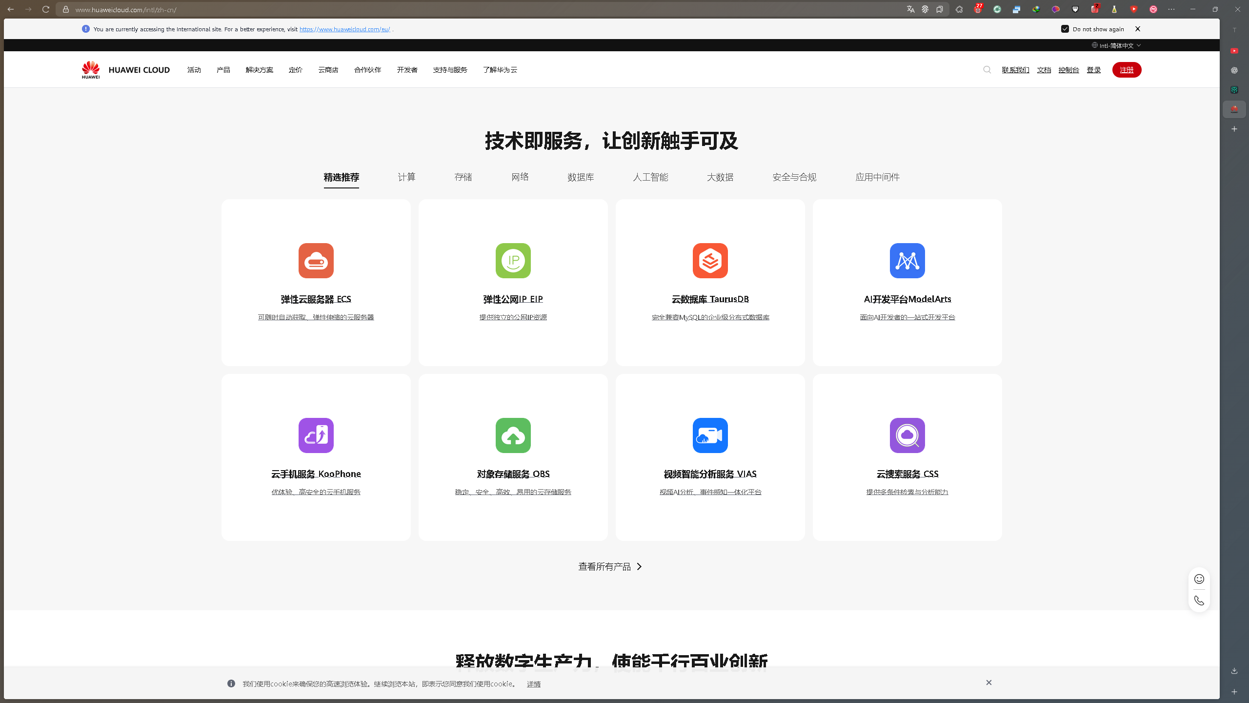
Task: Click the green EIP icon
Action: tap(513, 260)
